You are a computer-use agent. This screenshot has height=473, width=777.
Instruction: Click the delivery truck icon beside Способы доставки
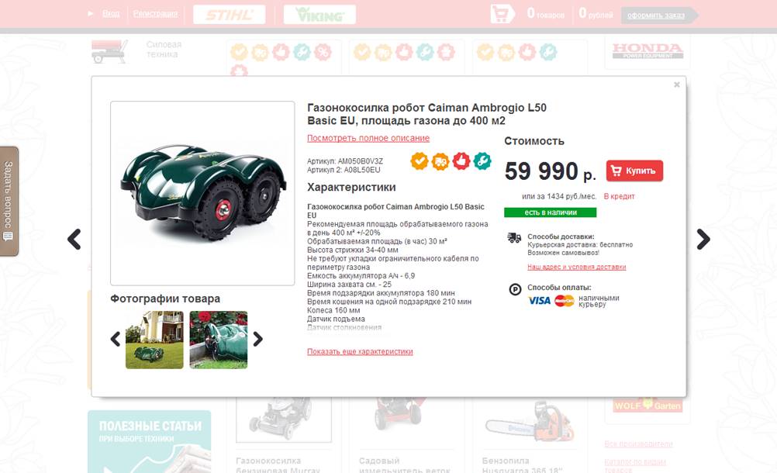pos(514,238)
